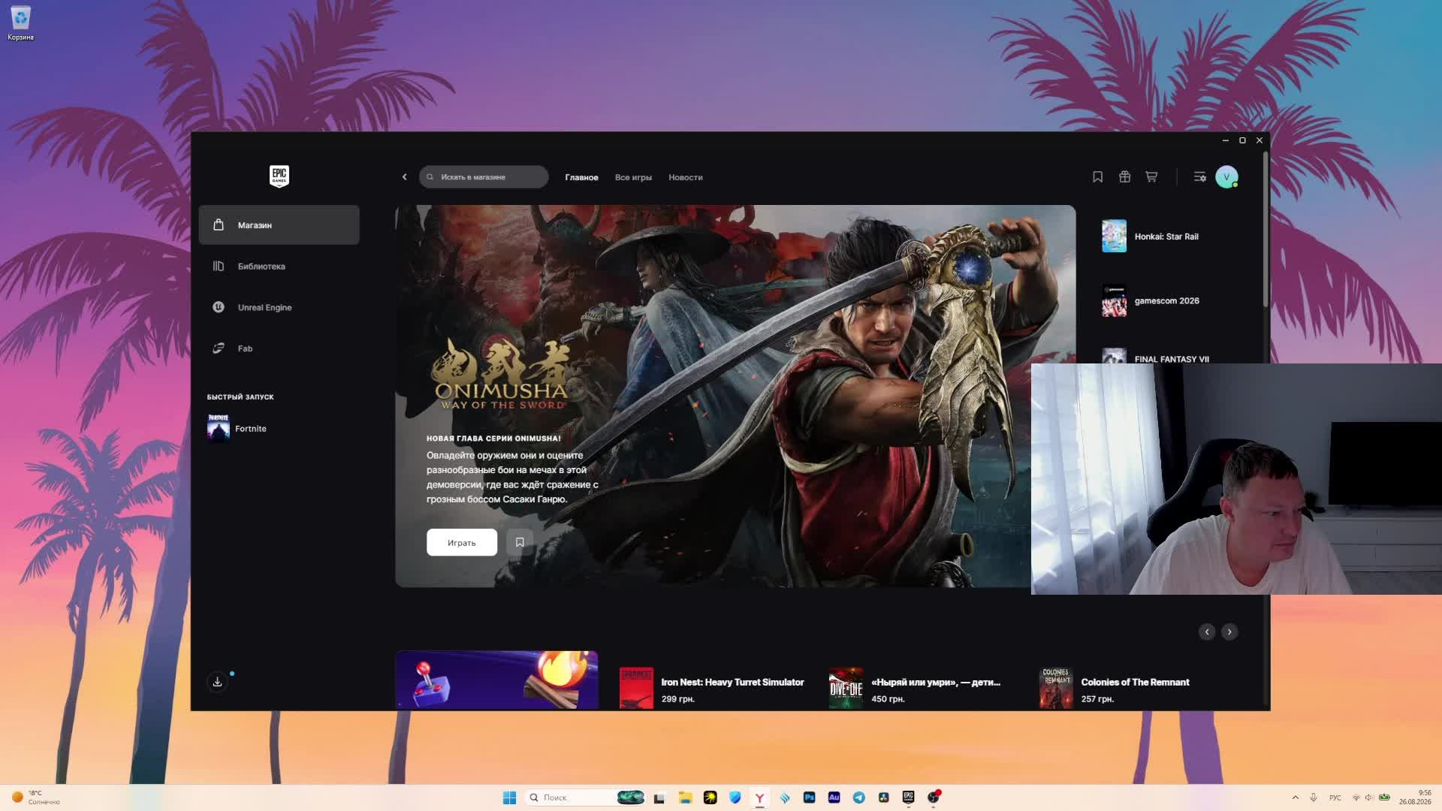Screen dimensions: 1442x811
Task: Click the microphone tray icon
Action: coord(1314,797)
